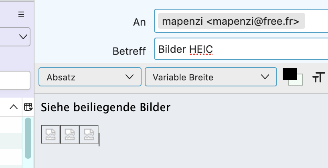
Task: Click the An recipient label
Action: tap(139, 22)
